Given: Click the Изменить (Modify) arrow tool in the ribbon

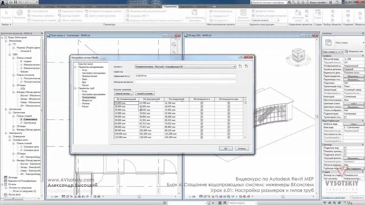Looking at the screenshot, I should point(6,14).
